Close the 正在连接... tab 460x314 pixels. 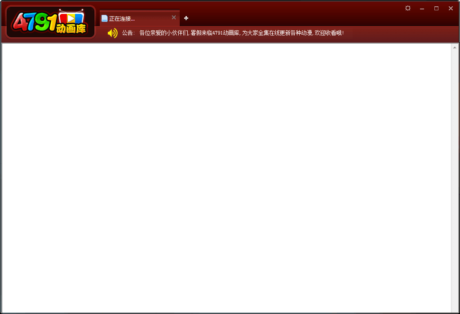pos(174,17)
